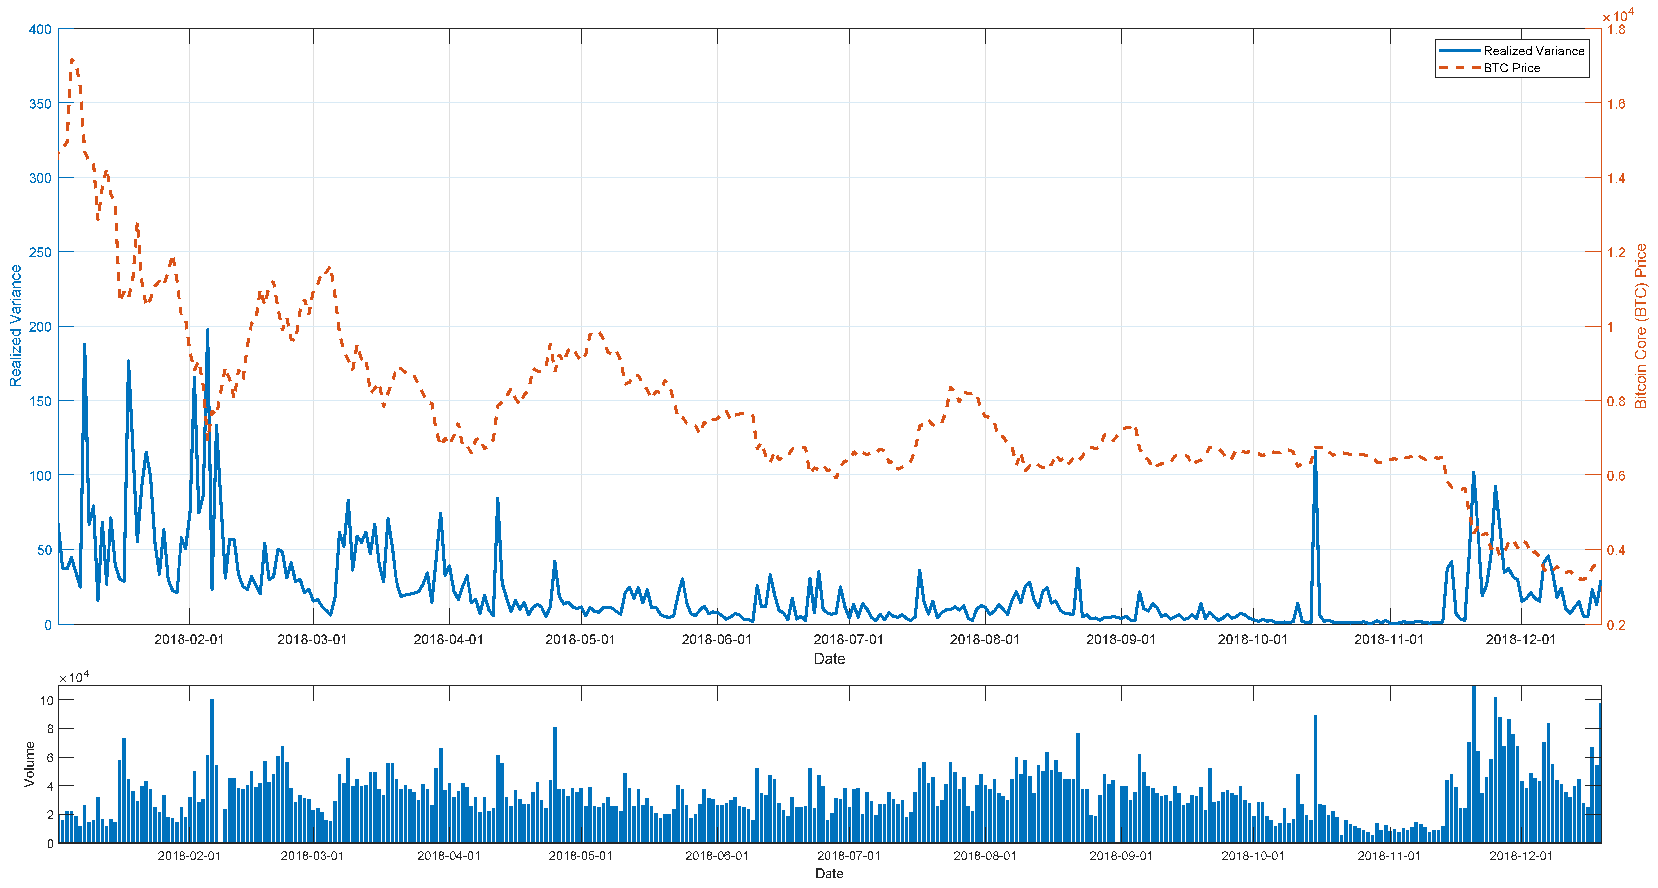Click the Date label under volume chart
The height and width of the screenshot is (888, 1658).
829,873
